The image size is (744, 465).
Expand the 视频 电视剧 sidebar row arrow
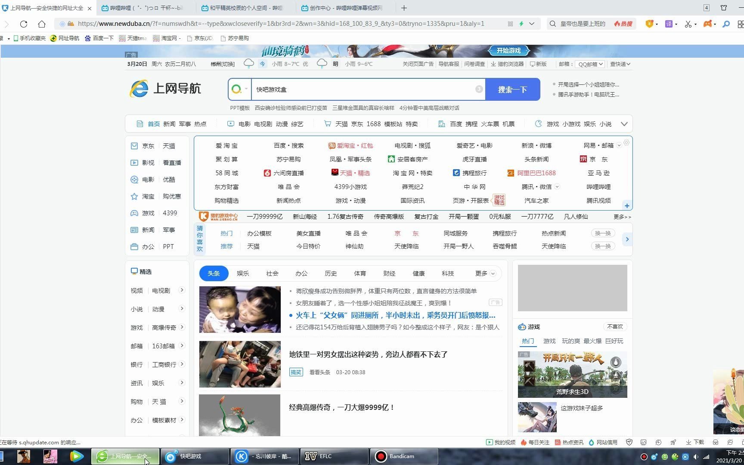click(x=182, y=290)
